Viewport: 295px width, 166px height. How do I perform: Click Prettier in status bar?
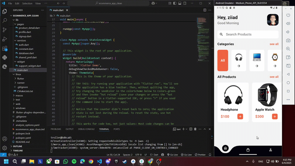click(x=200, y=155)
